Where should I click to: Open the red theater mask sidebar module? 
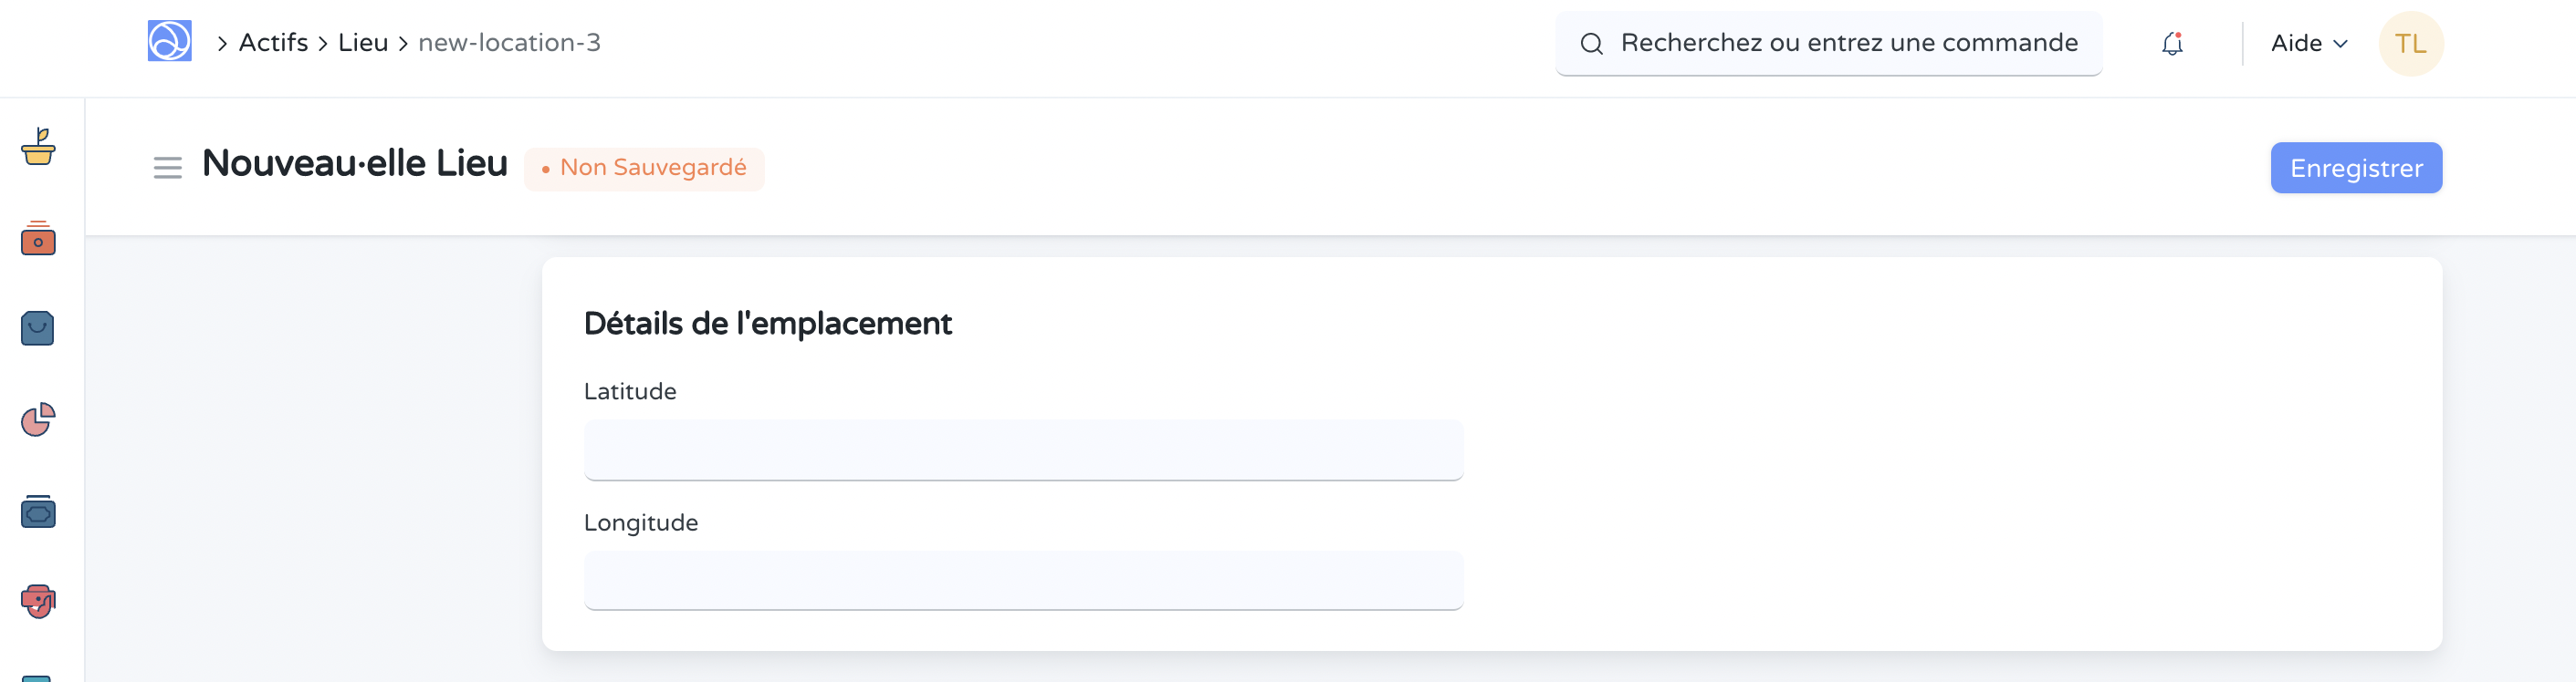[38, 601]
